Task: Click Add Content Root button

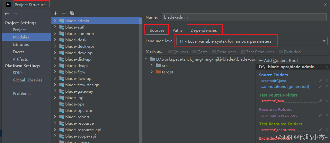Action: click(x=279, y=60)
